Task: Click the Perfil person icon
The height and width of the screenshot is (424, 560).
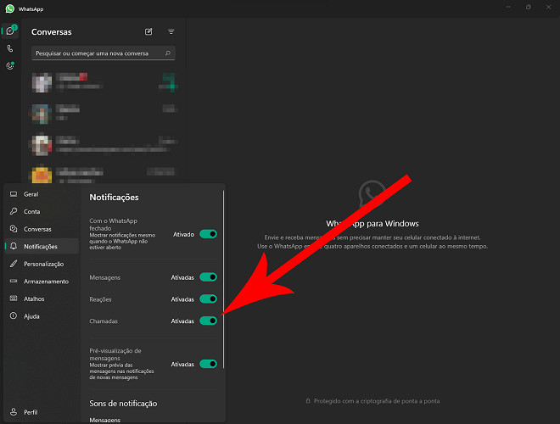Action: (x=14, y=412)
